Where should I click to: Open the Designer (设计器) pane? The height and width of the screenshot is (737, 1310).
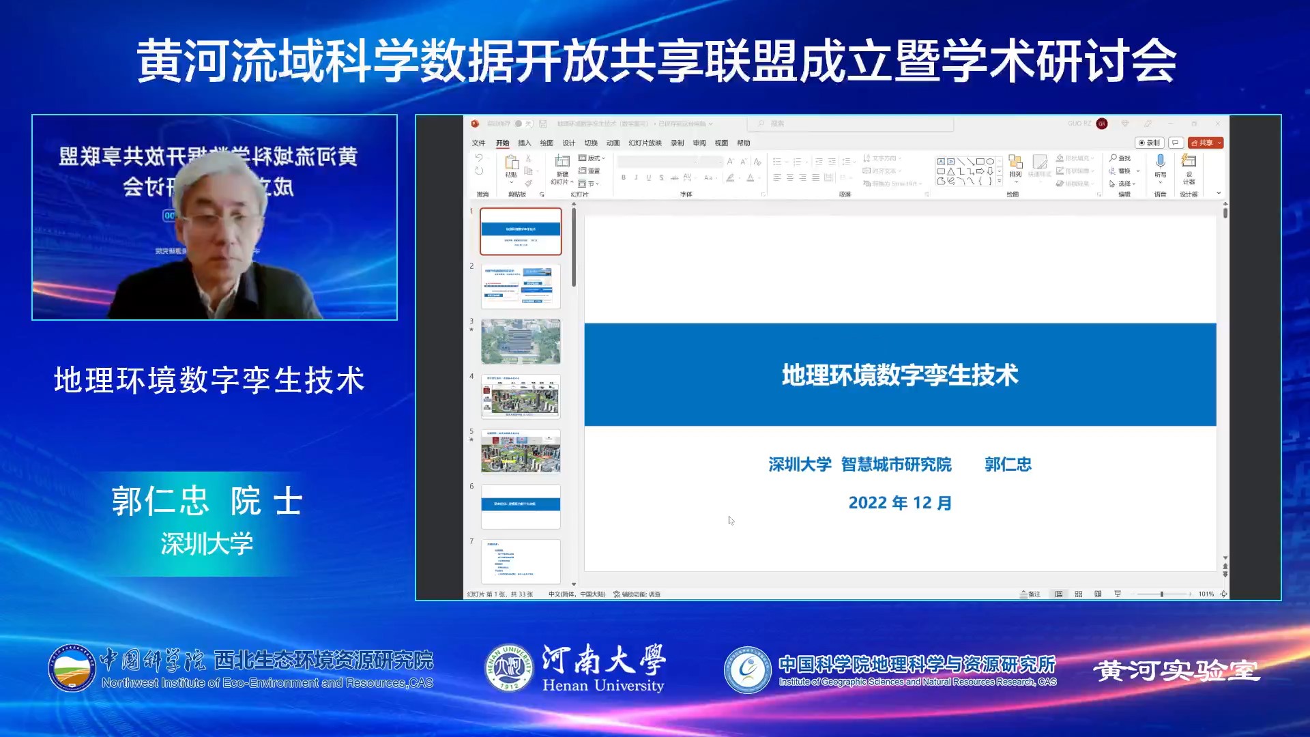1189,168
